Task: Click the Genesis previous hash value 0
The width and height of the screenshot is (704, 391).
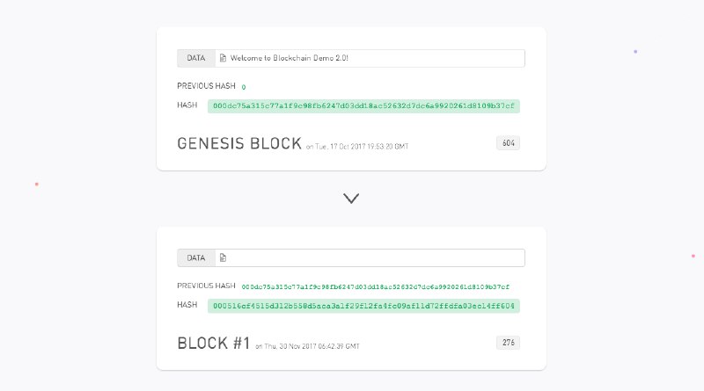Action: coord(244,87)
